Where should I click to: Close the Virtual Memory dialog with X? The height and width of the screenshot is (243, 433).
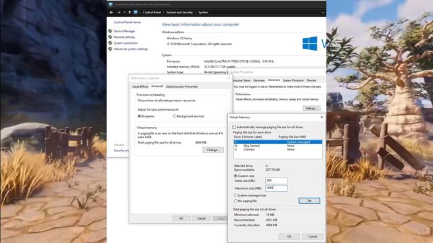click(x=321, y=117)
